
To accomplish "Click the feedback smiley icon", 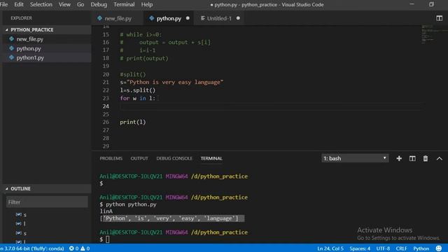I will (439, 248).
